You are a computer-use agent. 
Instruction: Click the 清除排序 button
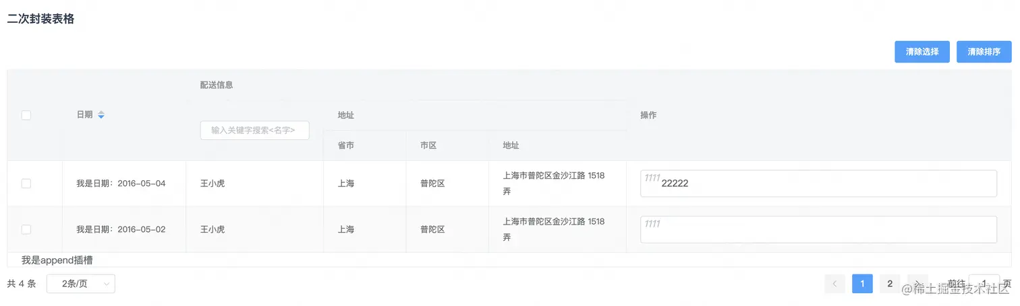pos(984,52)
